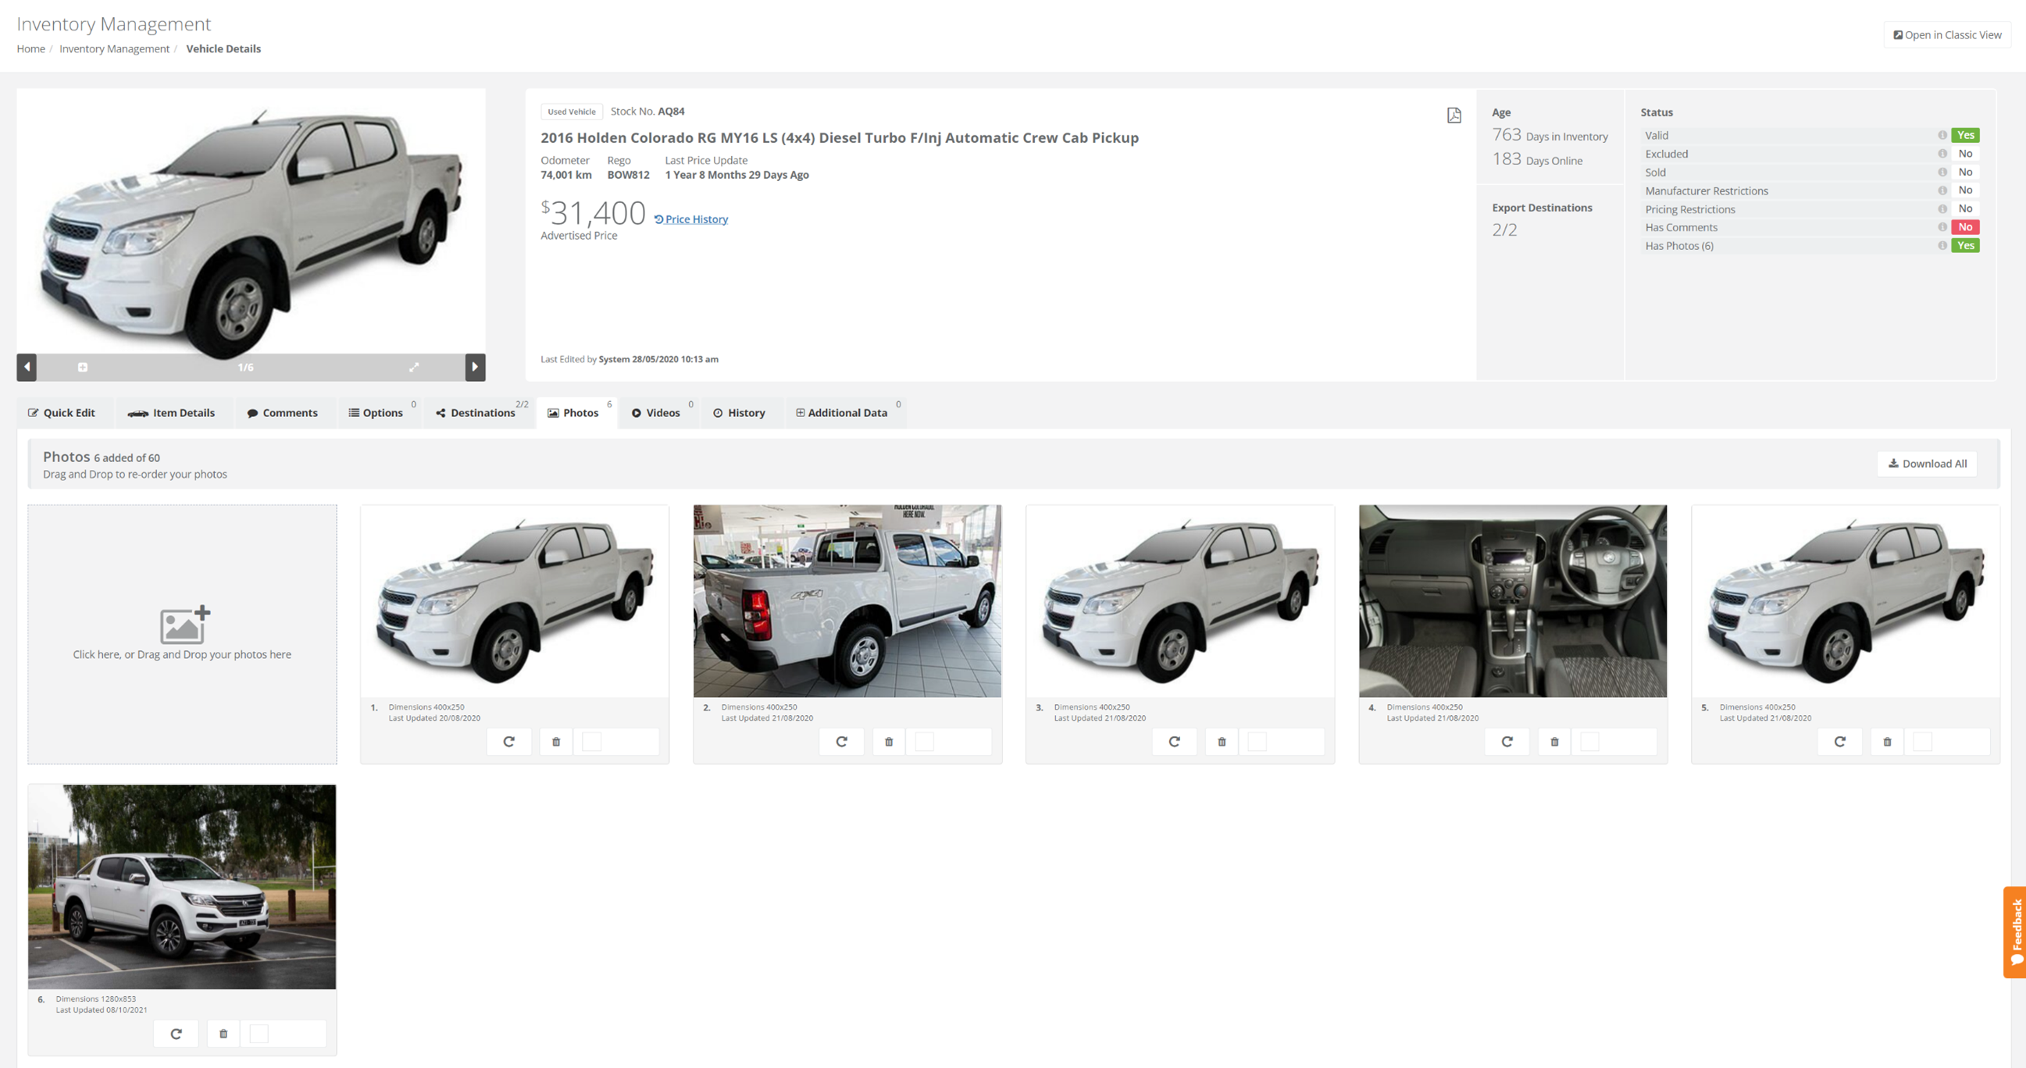Click the info icon next to Valid status
2026x1068 pixels.
tap(1942, 135)
